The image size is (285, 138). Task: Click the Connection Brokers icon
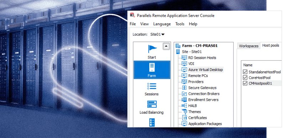click(x=184, y=94)
